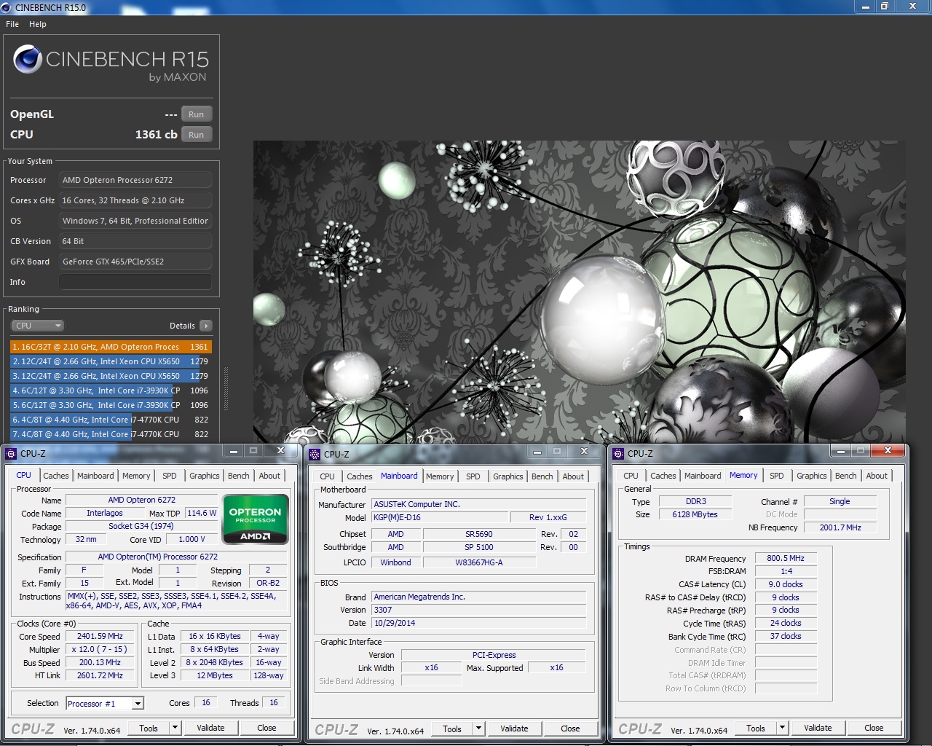Switch to Bench tab in Memory CPU-Z window
The height and width of the screenshot is (746, 932).
[x=846, y=476]
